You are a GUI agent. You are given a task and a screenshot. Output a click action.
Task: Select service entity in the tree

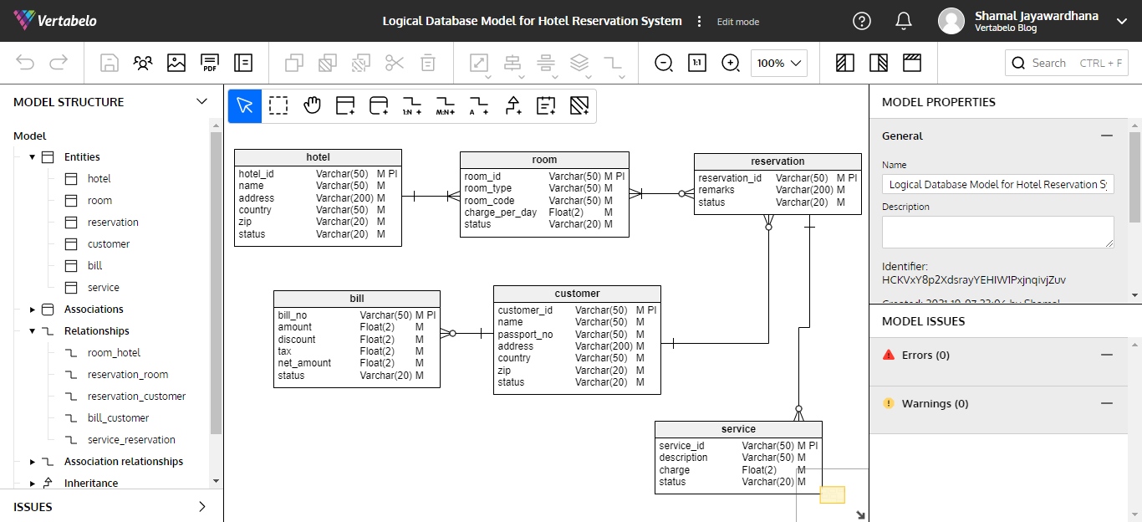pos(103,288)
